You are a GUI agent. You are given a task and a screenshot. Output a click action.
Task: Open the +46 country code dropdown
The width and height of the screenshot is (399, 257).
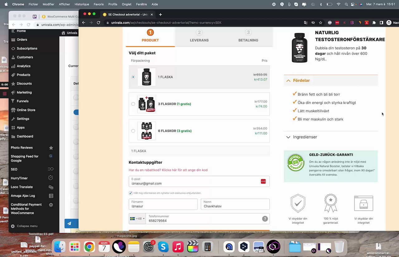click(x=137, y=219)
